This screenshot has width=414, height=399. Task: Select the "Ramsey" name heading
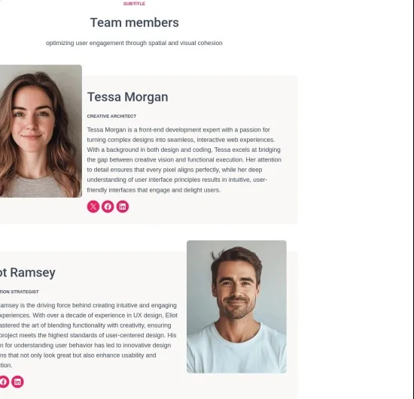click(x=27, y=273)
